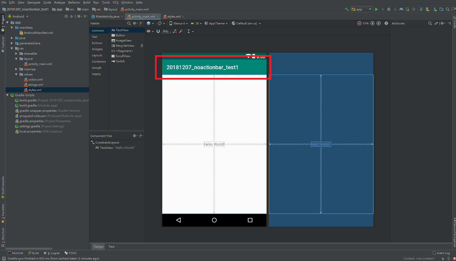Click the Make Project hammer icon

[x=347, y=9]
